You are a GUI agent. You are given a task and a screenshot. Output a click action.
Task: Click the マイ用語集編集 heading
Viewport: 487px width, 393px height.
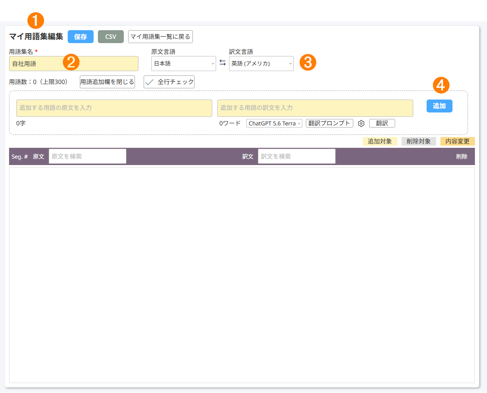(36, 37)
